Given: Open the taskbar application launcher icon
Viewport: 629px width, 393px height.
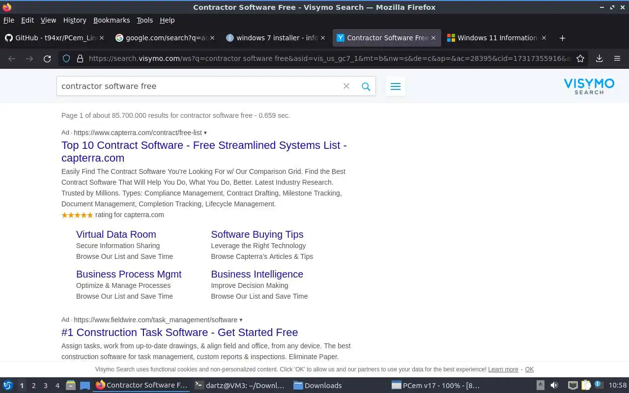Looking at the screenshot, I should [x=7, y=385].
